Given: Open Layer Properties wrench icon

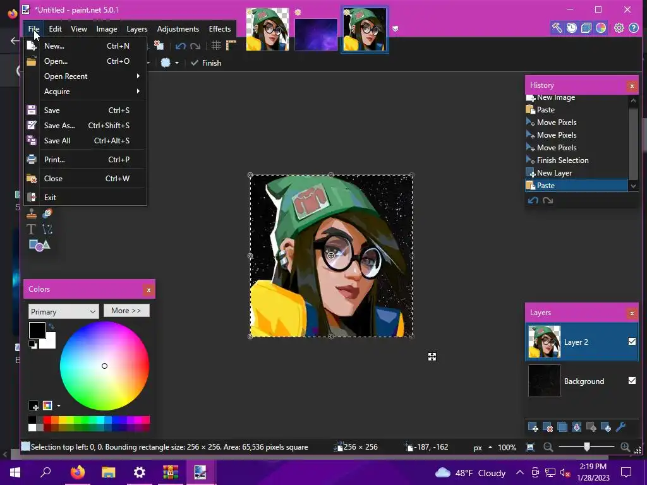Looking at the screenshot, I should click(x=620, y=428).
